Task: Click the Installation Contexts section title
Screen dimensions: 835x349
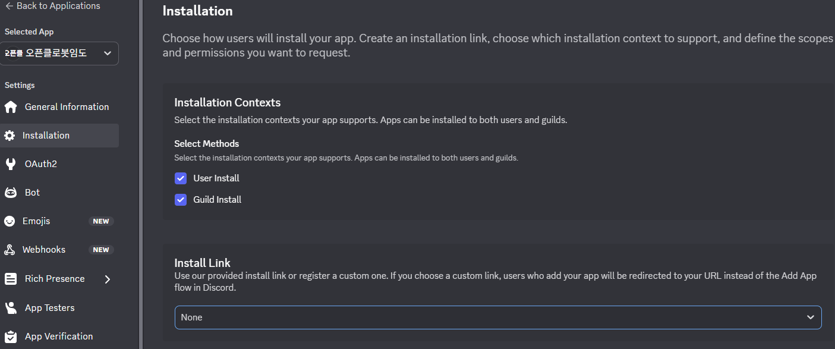Action: click(x=228, y=102)
